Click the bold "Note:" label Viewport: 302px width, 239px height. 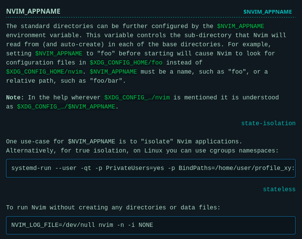click(15, 98)
